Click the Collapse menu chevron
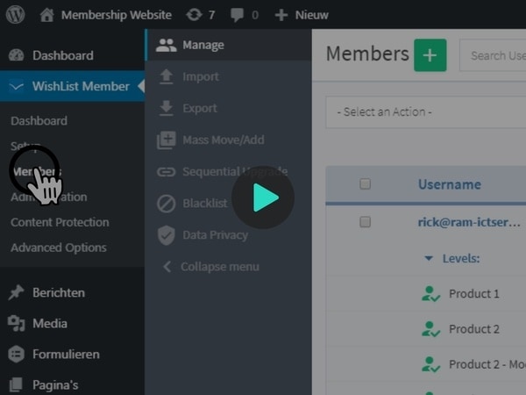This screenshot has width=526, height=395. [167, 267]
